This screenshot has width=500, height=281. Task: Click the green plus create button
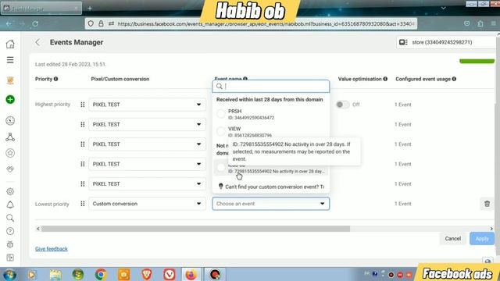point(10,99)
